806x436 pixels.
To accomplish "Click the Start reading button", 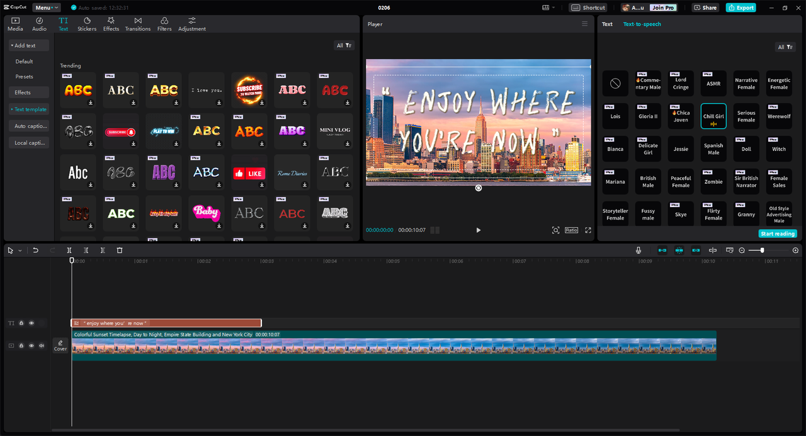I will (x=778, y=233).
